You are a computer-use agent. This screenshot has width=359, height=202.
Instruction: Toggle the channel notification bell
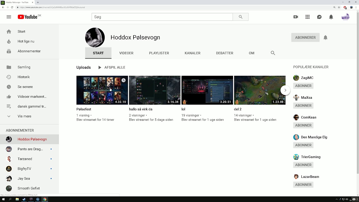(x=325, y=37)
